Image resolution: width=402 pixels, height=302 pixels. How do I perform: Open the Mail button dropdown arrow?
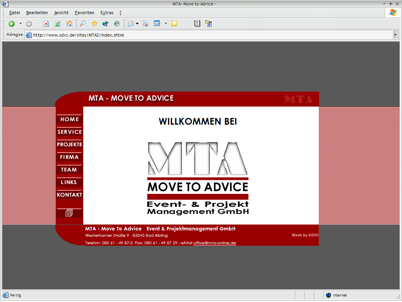137,24
